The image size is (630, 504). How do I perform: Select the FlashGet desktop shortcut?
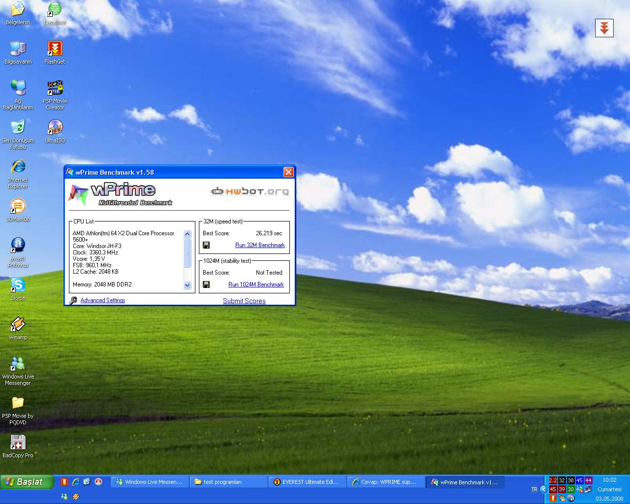coord(55,52)
